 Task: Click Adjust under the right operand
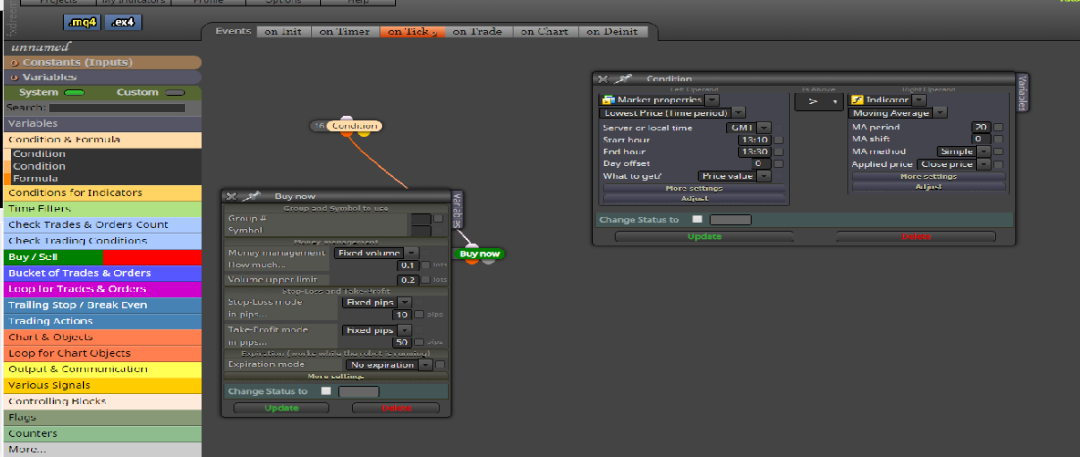(929, 187)
